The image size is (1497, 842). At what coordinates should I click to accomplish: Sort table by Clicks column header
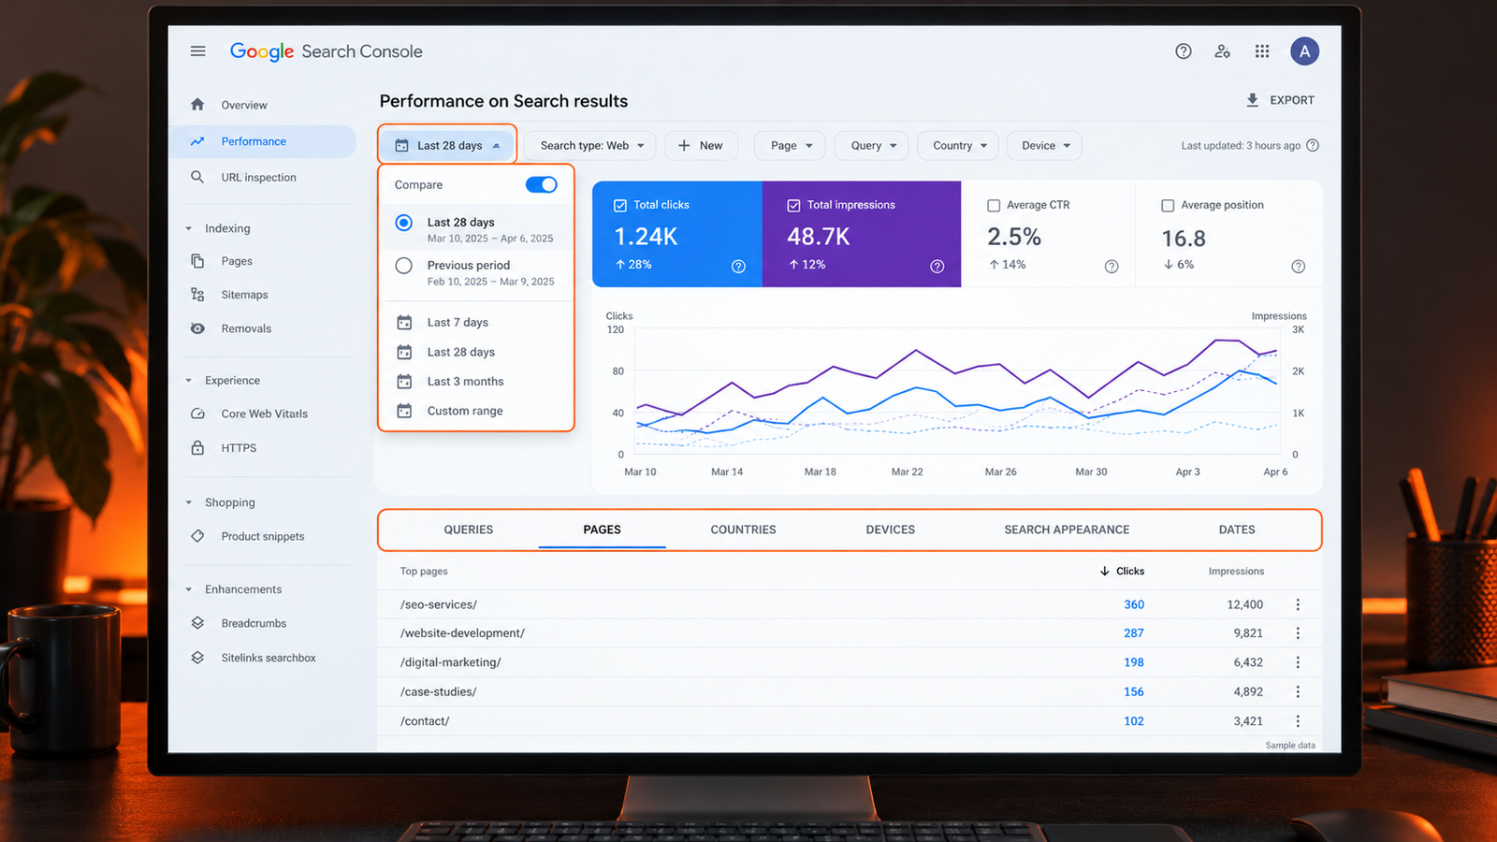(1122, 571)
